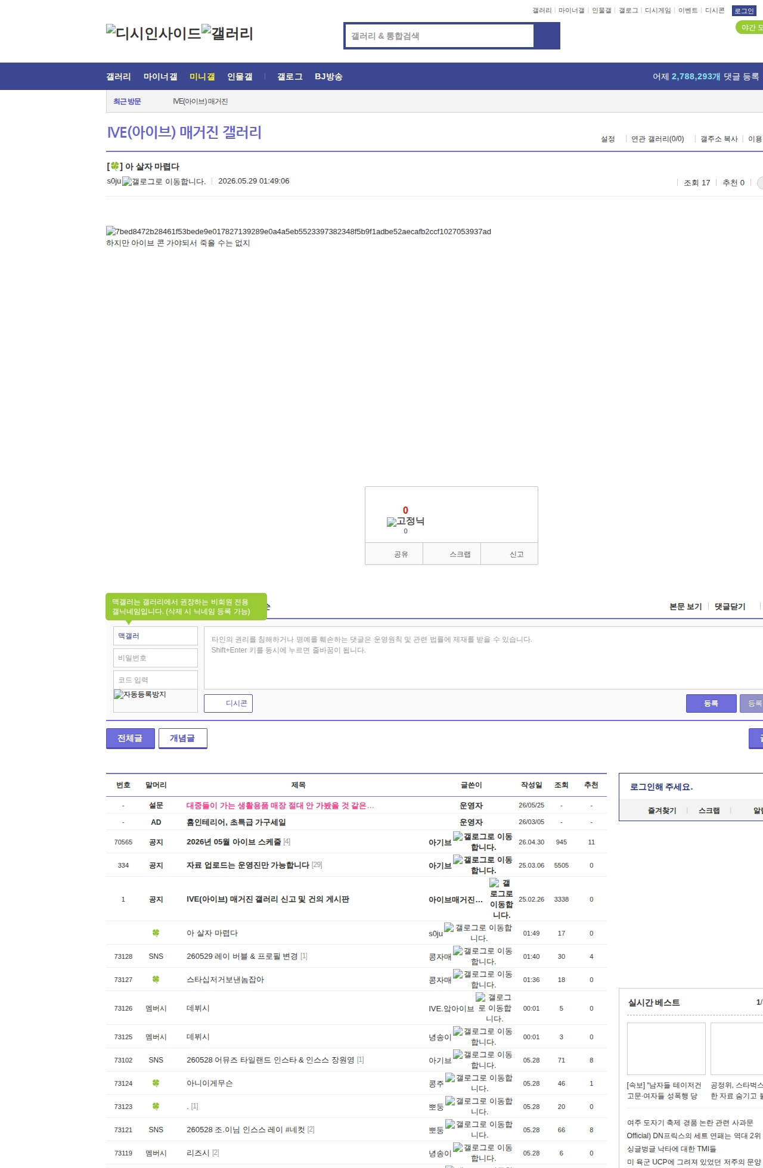The image size is (763, 1168).
Task: Open s0ju's gallog icon in the post header
Action: point(164,181)
